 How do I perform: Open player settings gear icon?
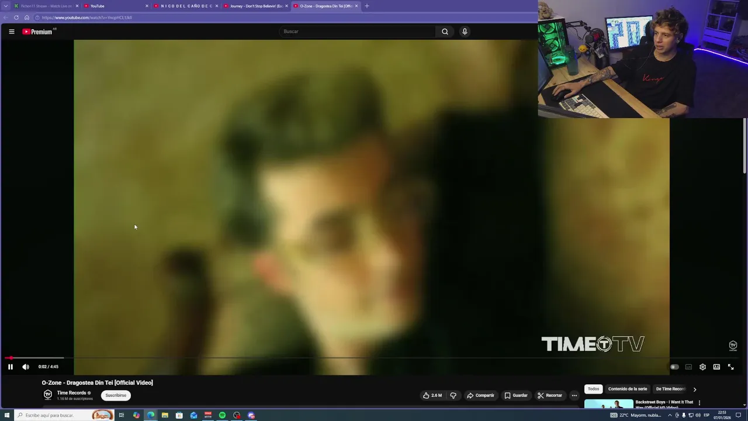[x=702, y=367]
